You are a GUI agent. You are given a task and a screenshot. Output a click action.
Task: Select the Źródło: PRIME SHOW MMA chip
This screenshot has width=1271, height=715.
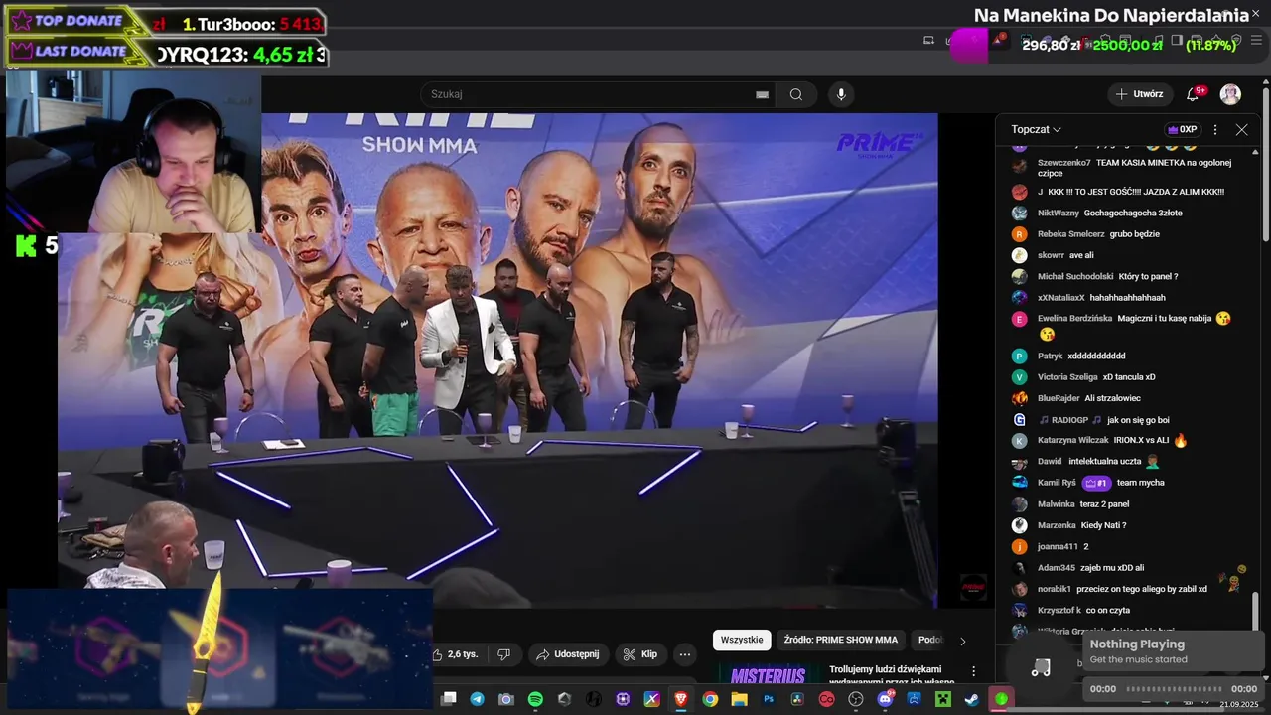(x=841, y=640)
